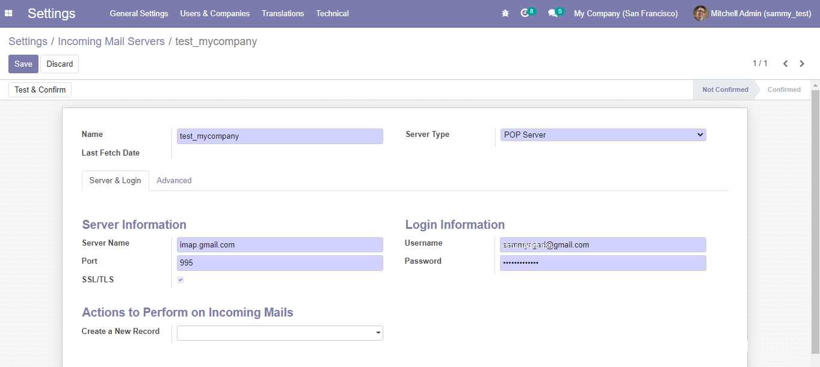Select Confirmed status stage

[x=784, y=89]
